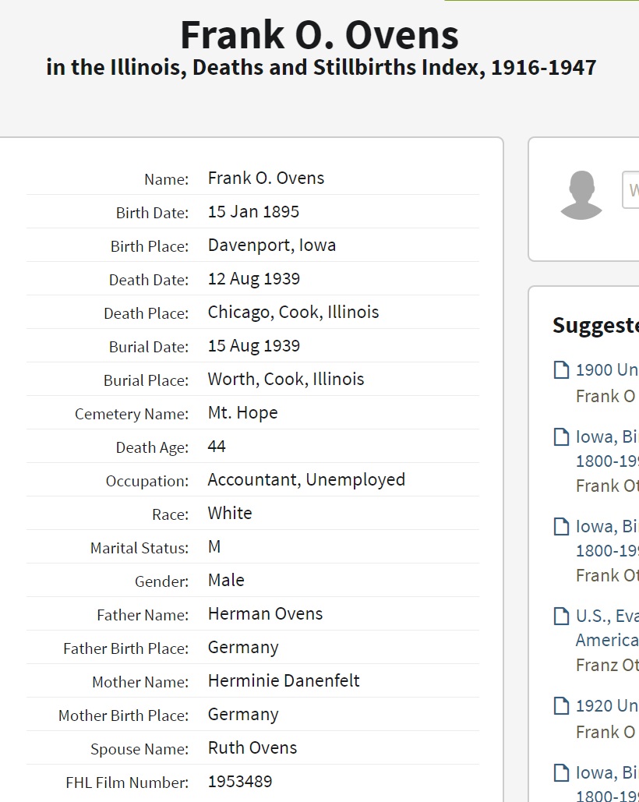This screenshot has height=802, width=639.
Task: Click the document icon beside 1900 record
Action: [x=561, y=370]
